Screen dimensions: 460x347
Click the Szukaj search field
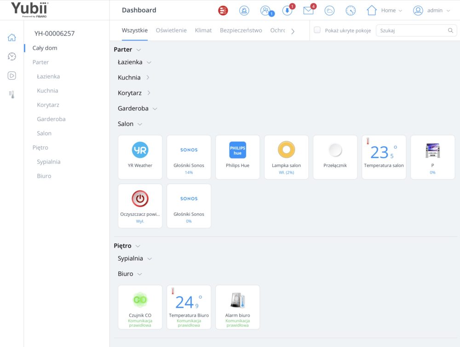coord(416,30)
